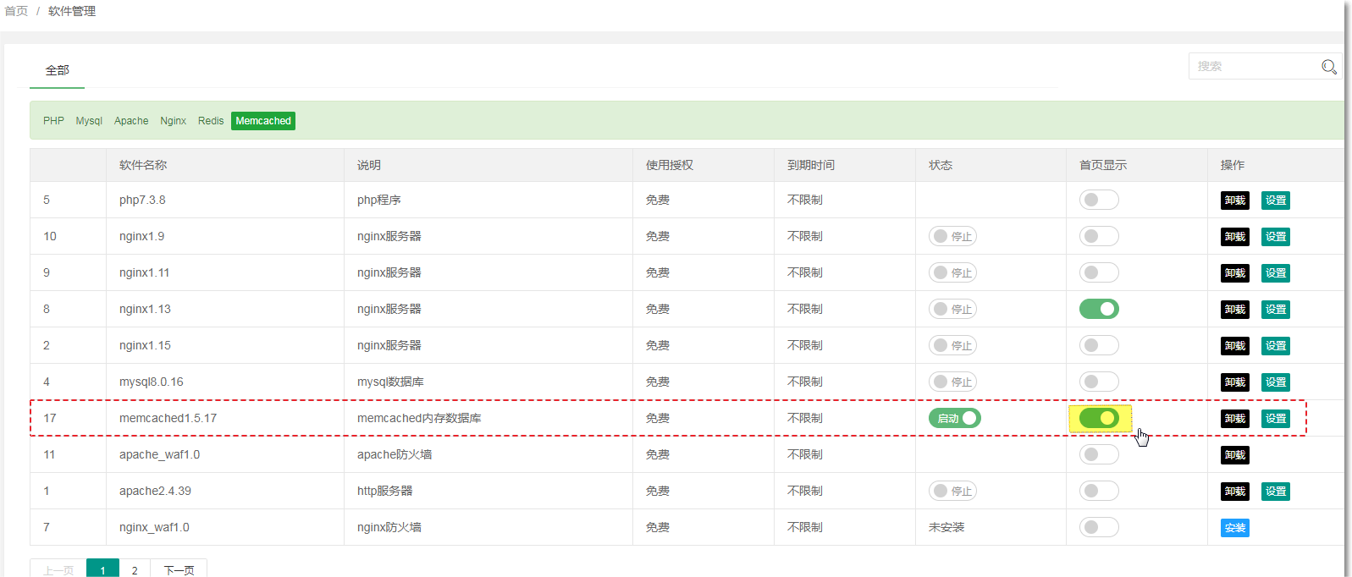The width and height of the screenshot is (1352, 577).
Task: Toggle homepage display for memcached1.5.17
Action: (x=1099, y=418)
